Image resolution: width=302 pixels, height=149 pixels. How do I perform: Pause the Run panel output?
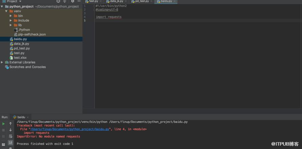tap(3, 136)
